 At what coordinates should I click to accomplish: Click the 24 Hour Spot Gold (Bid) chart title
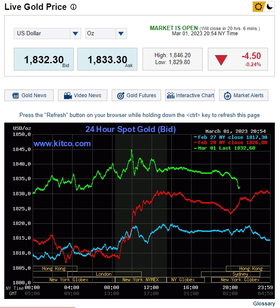point(131,129)
